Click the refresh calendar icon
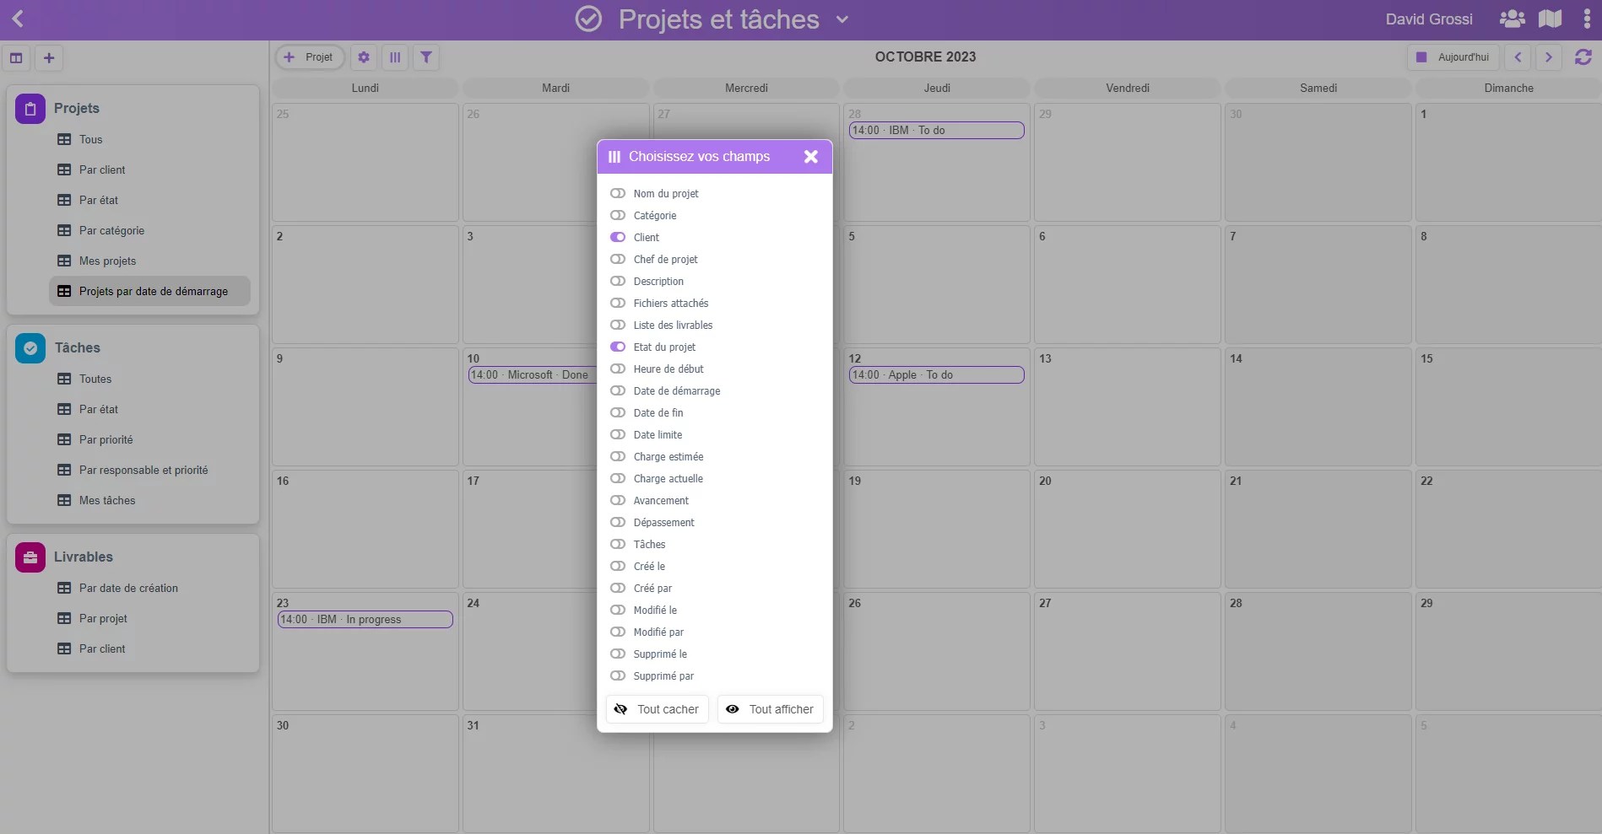The image size is (1602, 834). click(1583, 57)
